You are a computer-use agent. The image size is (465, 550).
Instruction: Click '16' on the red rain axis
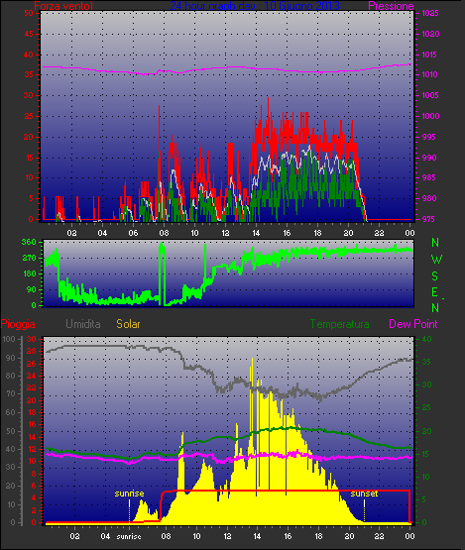[x=32, y=425]
